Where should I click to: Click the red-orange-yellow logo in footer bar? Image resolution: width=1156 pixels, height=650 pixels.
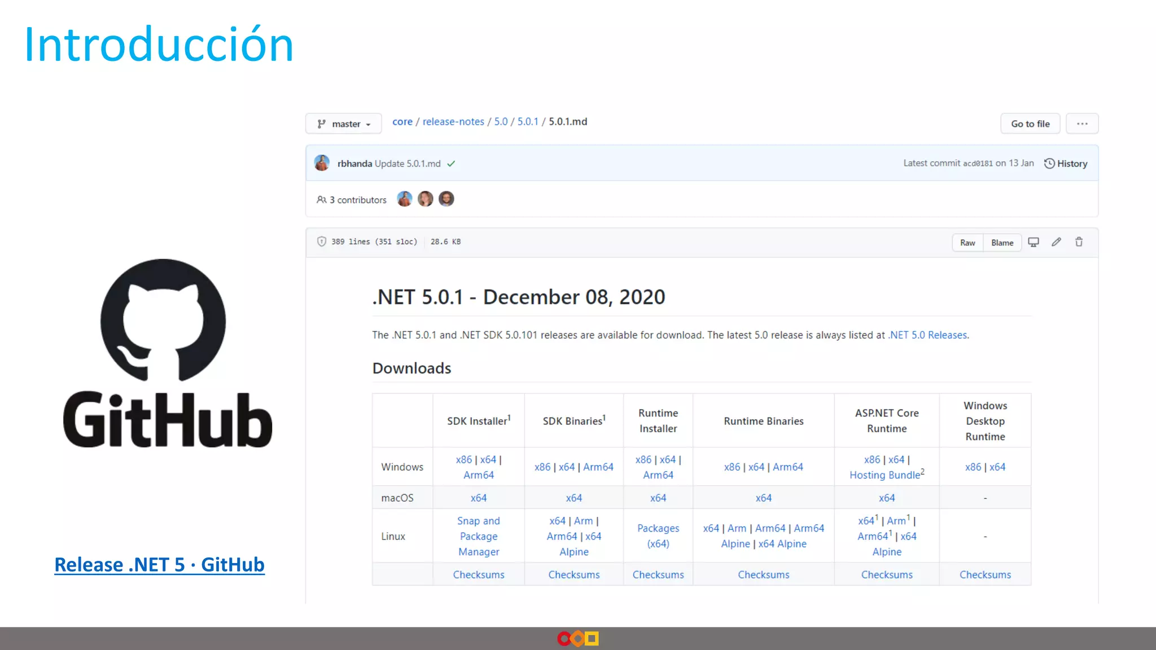(577, 639)
